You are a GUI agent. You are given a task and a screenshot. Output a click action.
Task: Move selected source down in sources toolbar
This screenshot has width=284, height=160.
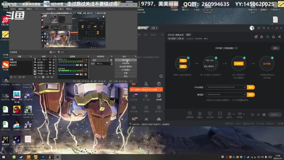52,77
